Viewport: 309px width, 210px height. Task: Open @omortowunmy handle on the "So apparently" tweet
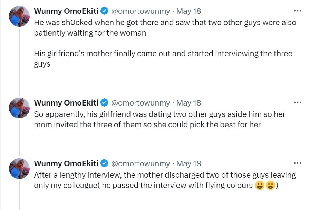point(141,103)
